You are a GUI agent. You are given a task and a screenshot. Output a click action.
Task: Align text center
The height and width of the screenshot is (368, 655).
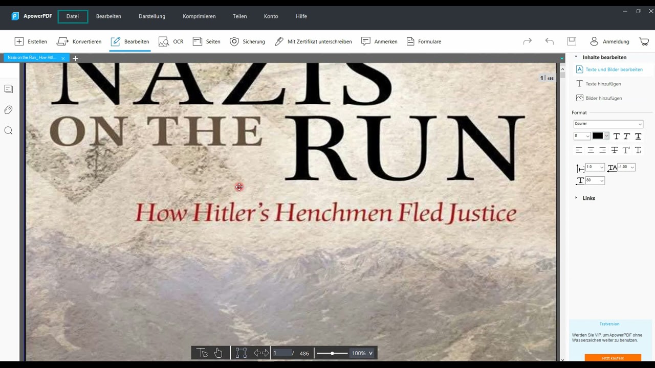pyautogui.click(x=591, y=150)
